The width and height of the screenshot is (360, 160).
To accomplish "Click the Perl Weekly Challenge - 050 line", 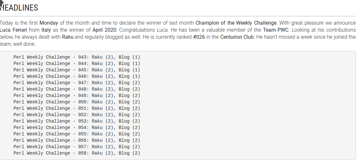I will click(77, 102).
